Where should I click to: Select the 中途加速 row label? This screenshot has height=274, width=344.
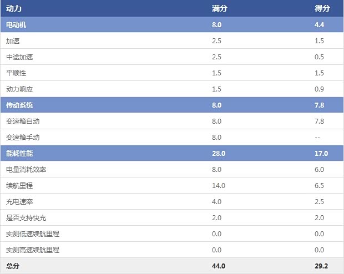pos(19,57)
